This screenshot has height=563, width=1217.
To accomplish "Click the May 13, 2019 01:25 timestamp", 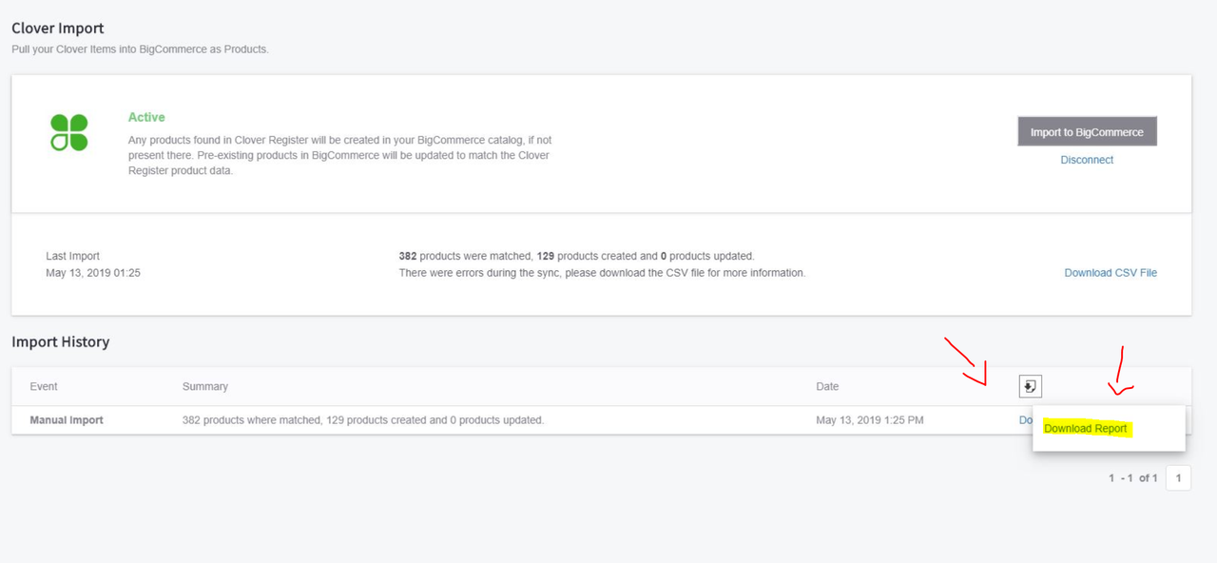I will tap(93, 273).
